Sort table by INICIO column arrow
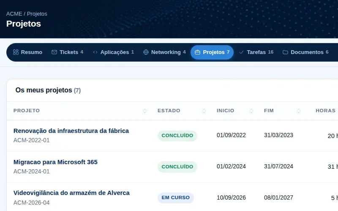The width and height of the screenshot is (338, 211). point(251,111)
